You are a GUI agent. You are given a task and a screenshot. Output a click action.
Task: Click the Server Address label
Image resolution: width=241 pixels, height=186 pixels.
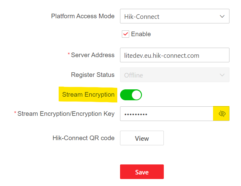pyautogui.click(x=93, y=55)
